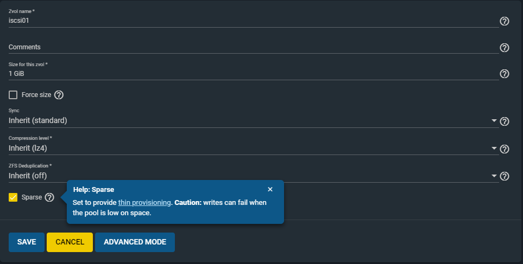Viewport: 523px width, 264px height.
Task: Uncheck the Sparse checkbox
Action: point(13,197)
